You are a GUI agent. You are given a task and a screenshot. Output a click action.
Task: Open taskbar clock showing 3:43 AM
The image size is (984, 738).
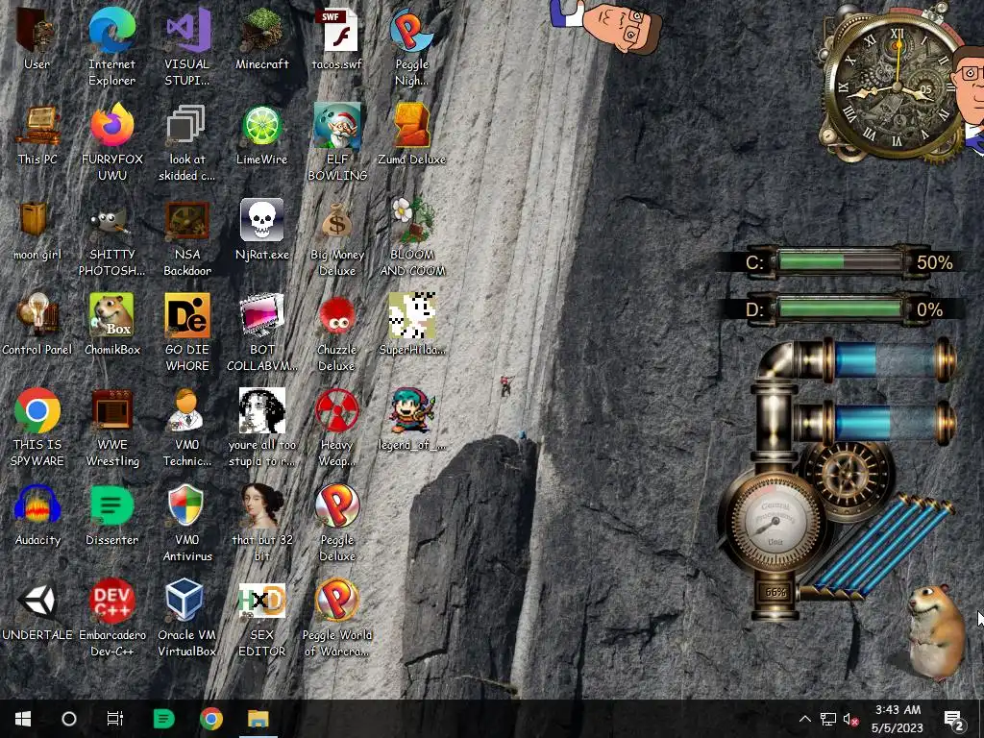coord(898,719)
